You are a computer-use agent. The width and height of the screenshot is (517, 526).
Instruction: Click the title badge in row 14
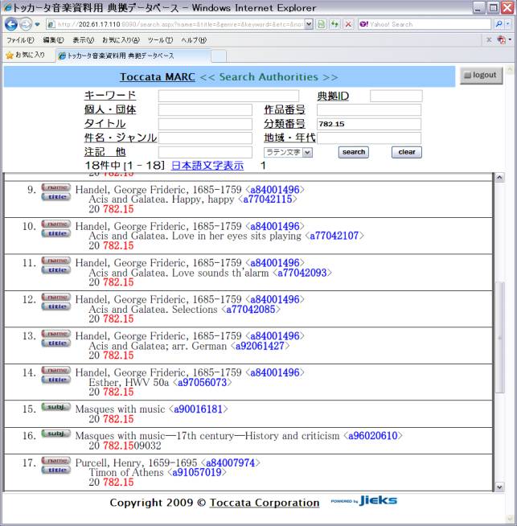pyautogui.click(x=56, y=380)
